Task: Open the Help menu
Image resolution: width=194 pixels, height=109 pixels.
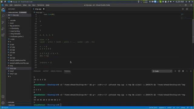Action: [48, 5]
